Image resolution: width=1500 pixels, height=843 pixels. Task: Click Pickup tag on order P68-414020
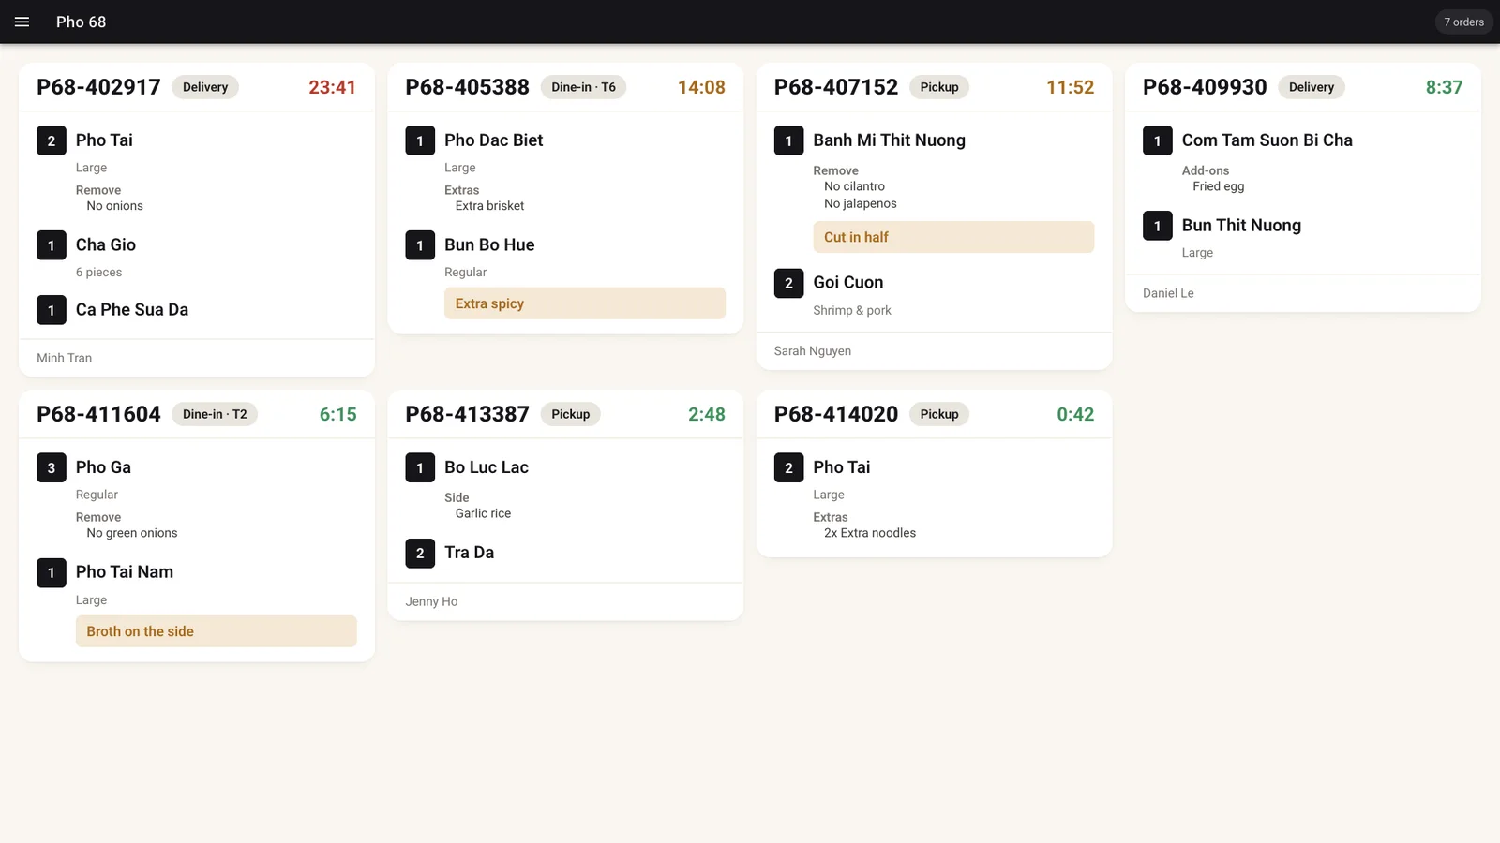tap(939, 414)
